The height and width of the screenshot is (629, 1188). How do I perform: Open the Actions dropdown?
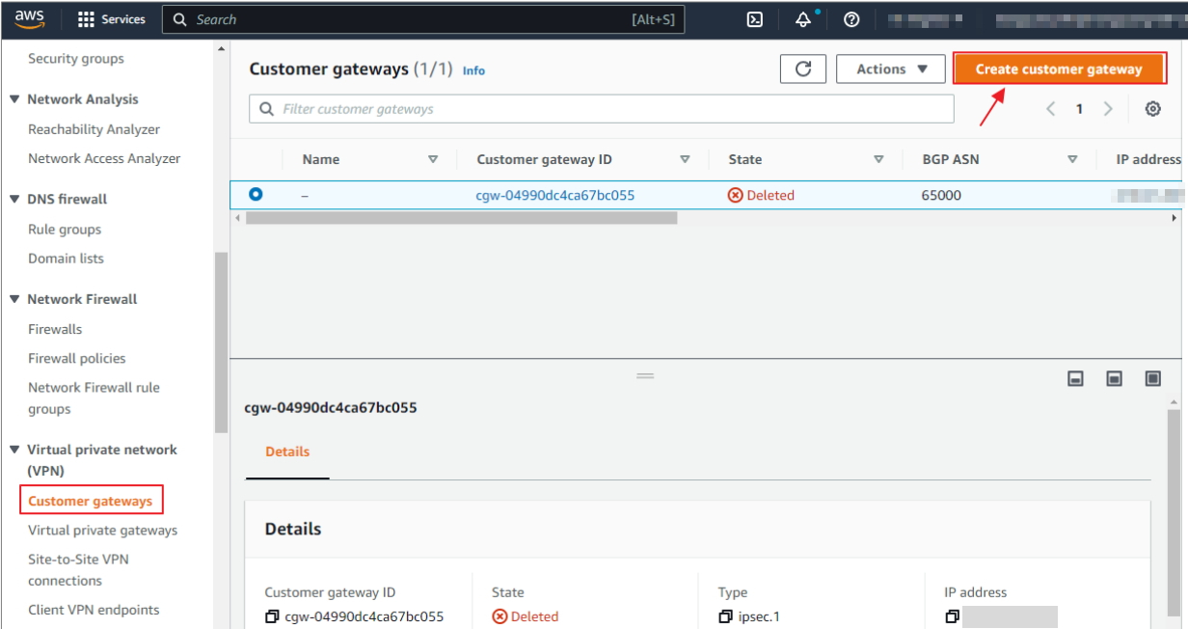(891, 68)
